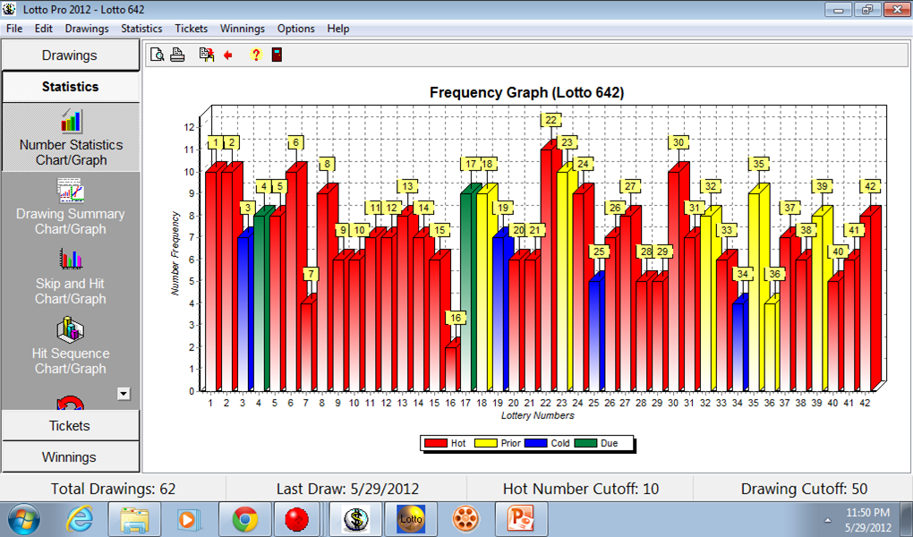Image resolution: width=913 pixels, height=537 pixels.
Task: Open Windows Media Player from taskbar
Action: [189, 519]
